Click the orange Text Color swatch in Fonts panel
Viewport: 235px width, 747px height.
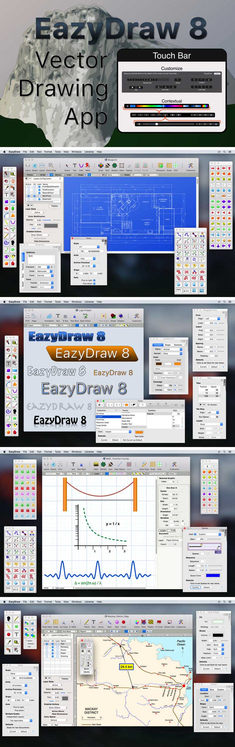(x=139, y=432)
